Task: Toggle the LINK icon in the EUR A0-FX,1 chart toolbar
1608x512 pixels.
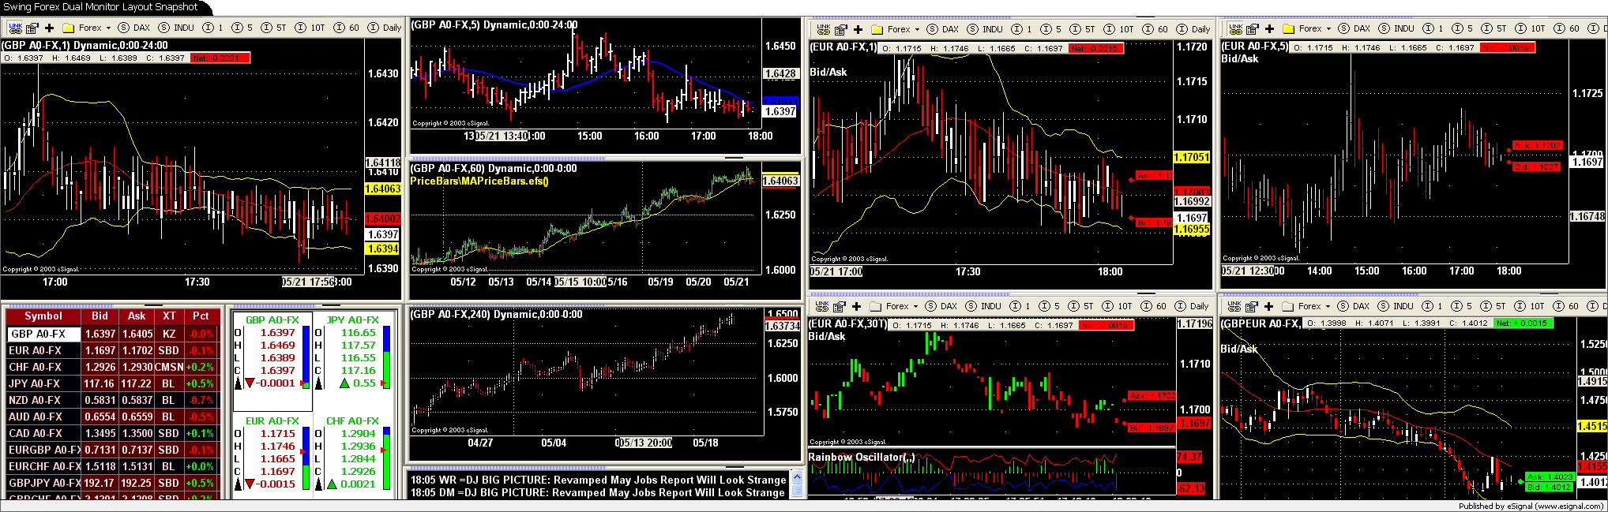Action: 823,29
